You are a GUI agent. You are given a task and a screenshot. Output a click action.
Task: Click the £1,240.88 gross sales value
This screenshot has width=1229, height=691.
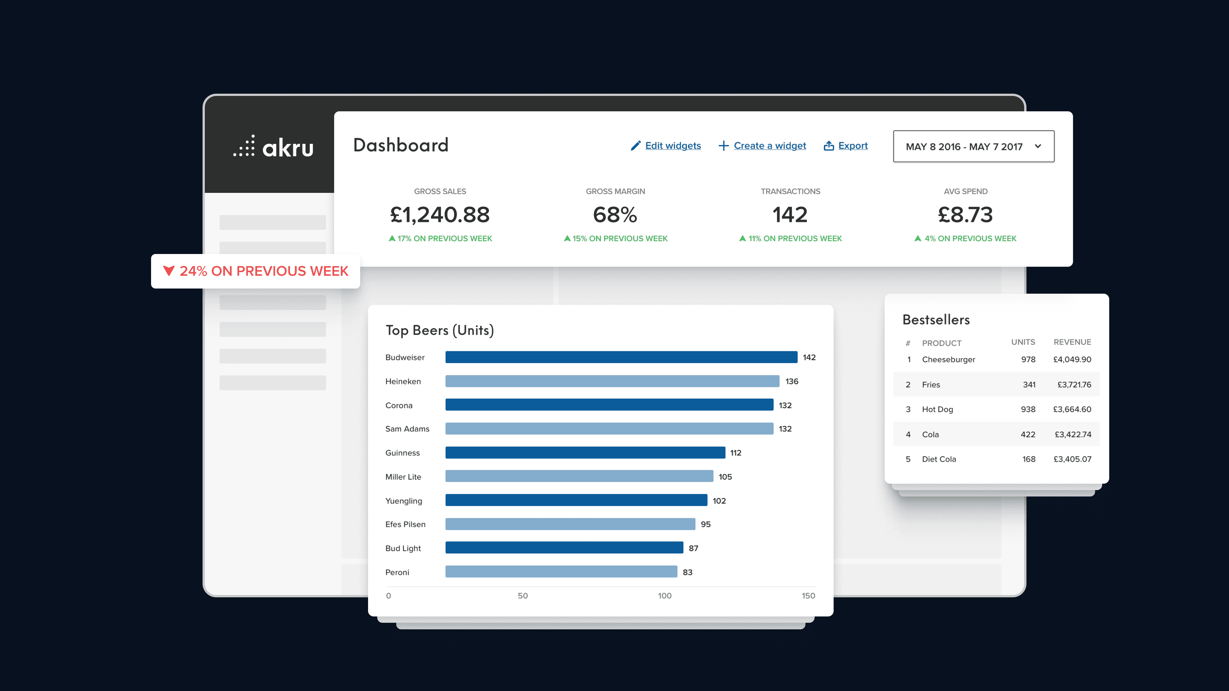440,215
